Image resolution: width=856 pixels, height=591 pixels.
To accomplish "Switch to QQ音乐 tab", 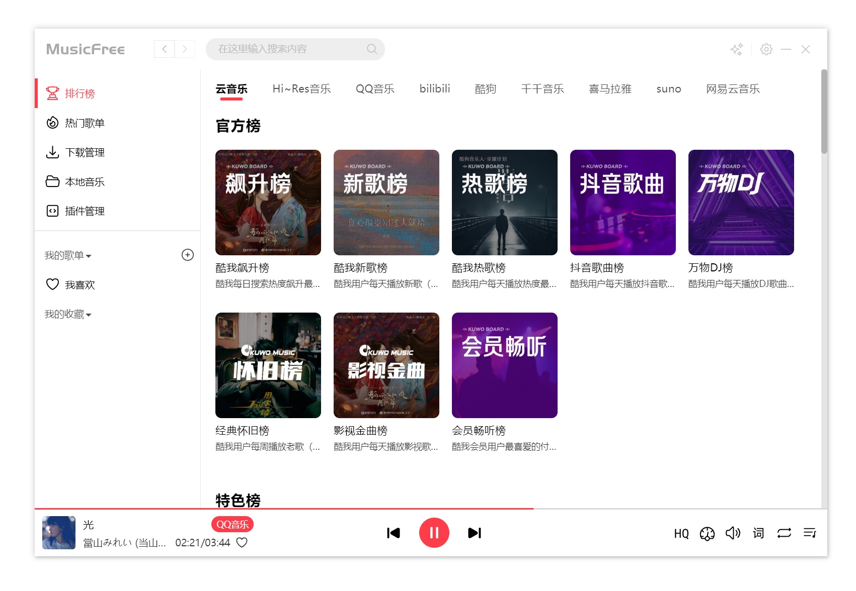I will tap(375, 89).
